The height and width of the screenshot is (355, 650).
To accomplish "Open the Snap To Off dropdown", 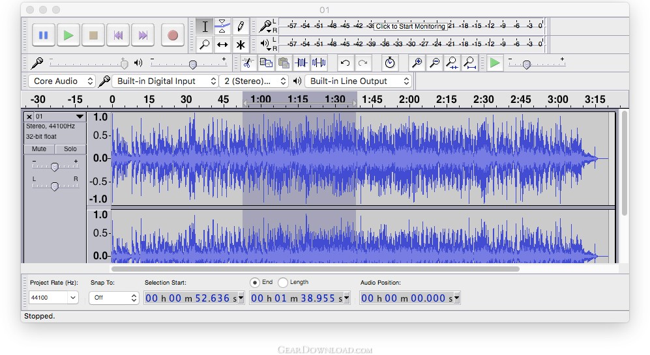I will click(x=113, y=298).
